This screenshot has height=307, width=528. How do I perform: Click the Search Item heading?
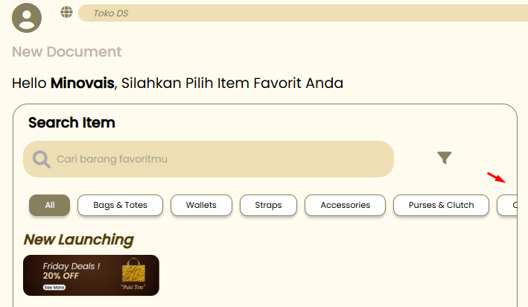(71, 123)
